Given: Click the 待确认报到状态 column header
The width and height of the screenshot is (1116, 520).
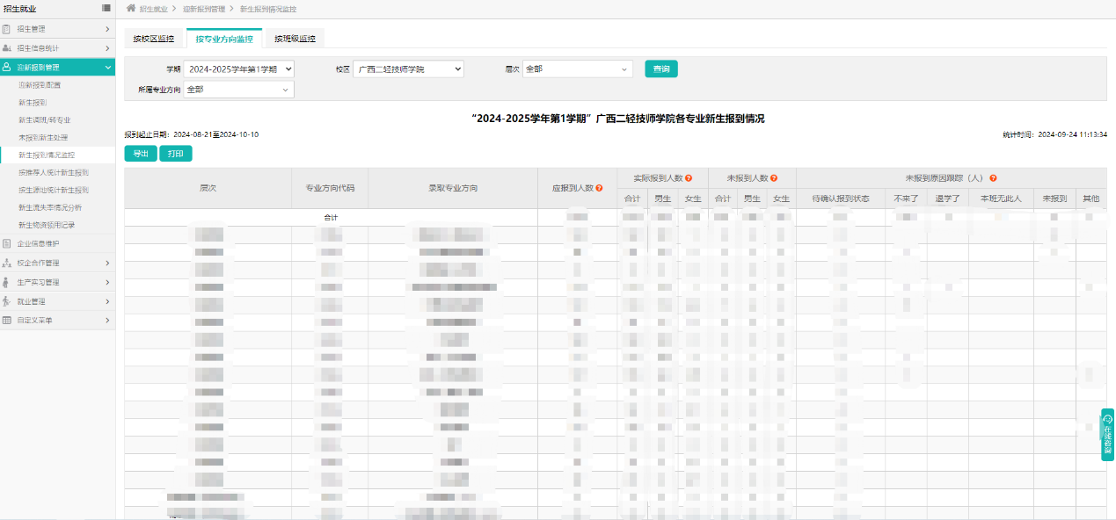Looking at the screenshot, I should tap(841, 199).
